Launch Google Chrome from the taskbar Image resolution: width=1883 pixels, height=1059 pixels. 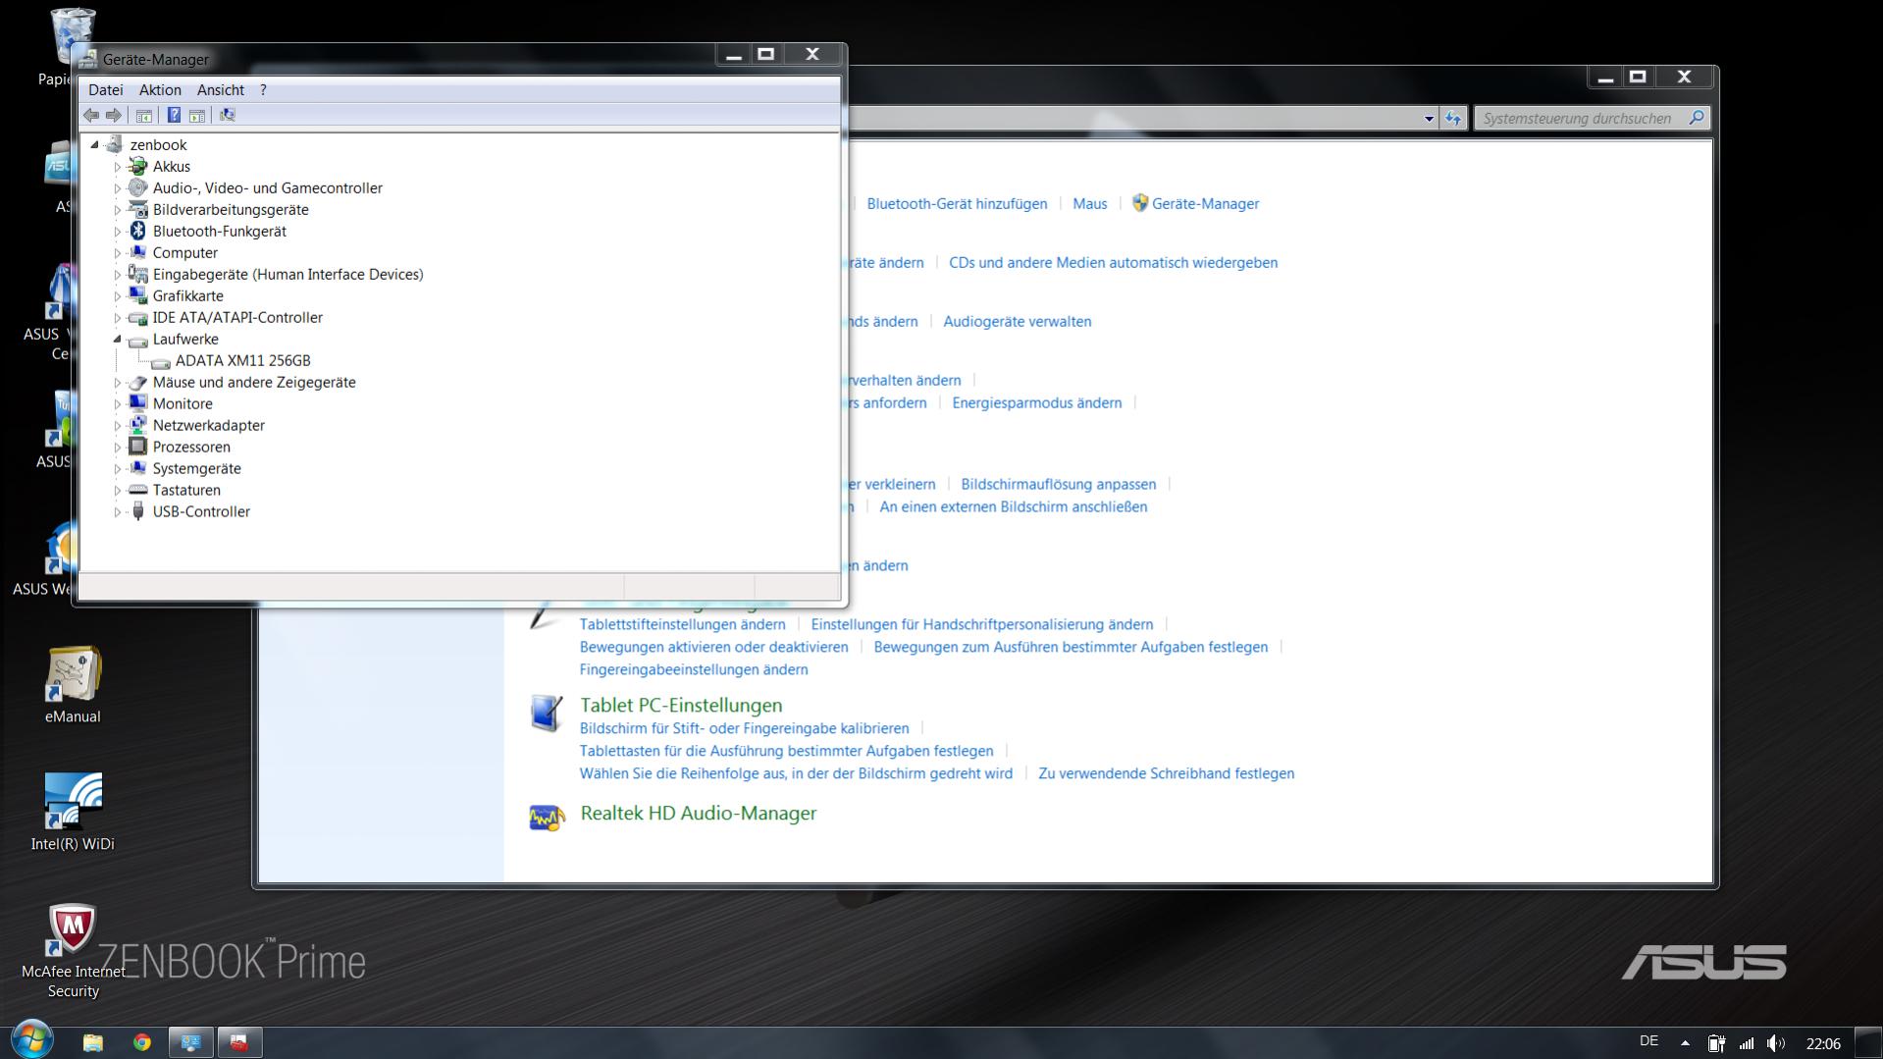[142, 1042]
